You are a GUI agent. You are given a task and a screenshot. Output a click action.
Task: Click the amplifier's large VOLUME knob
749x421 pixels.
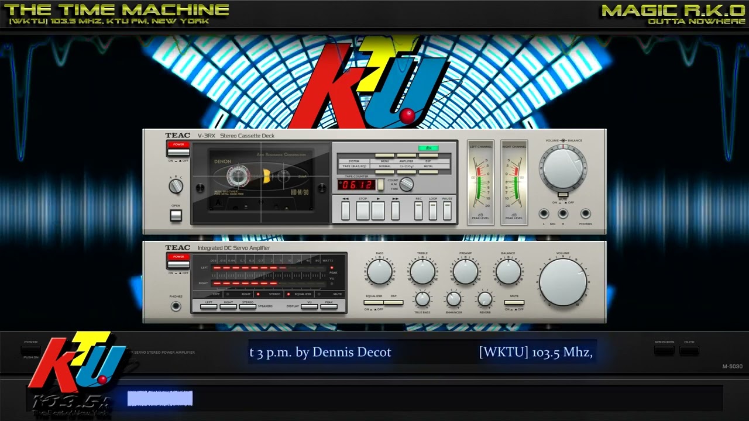coord(563,282)
